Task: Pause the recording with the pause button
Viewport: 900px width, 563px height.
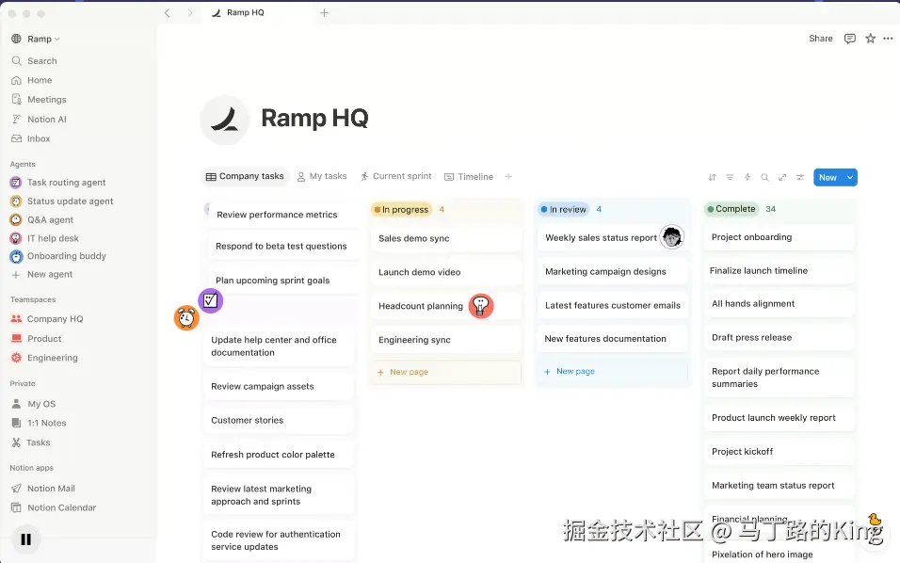Action: (25, 539)
